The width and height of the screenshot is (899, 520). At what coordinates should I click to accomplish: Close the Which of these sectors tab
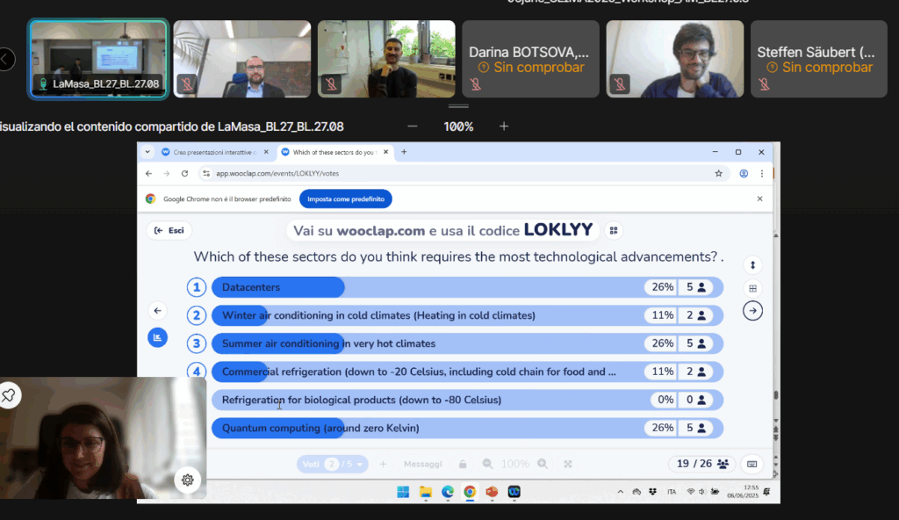pos(386,152)
